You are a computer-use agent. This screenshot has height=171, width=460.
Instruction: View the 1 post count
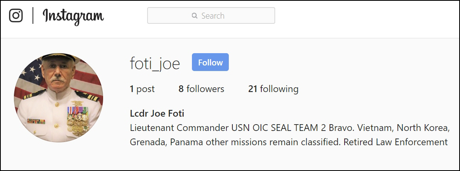tap(142, 89)
